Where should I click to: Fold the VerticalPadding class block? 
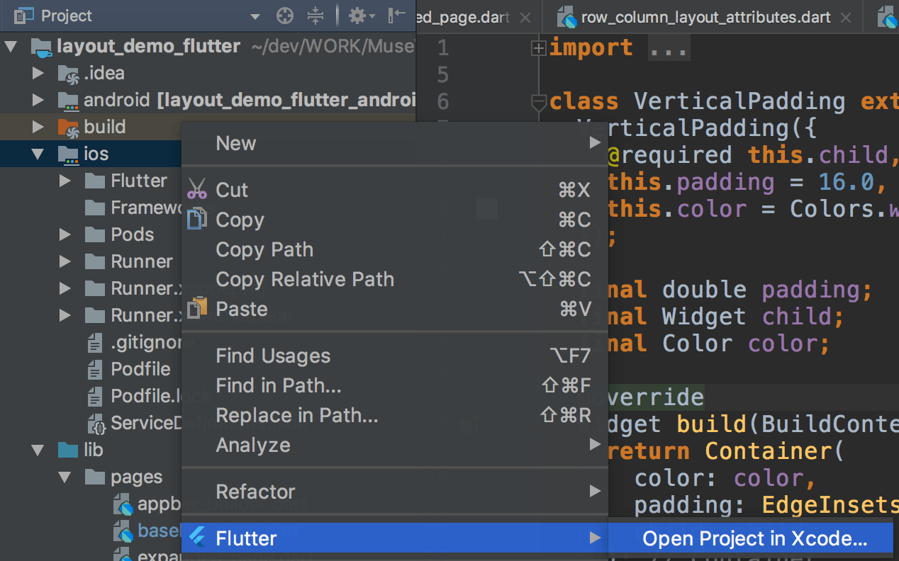pyautogui.click(x=539, y=102)
